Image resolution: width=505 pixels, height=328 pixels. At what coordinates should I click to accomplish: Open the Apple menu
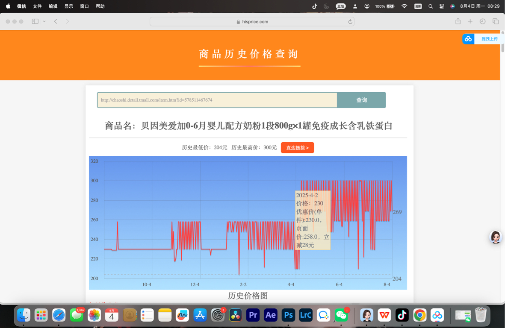(8, 6)
